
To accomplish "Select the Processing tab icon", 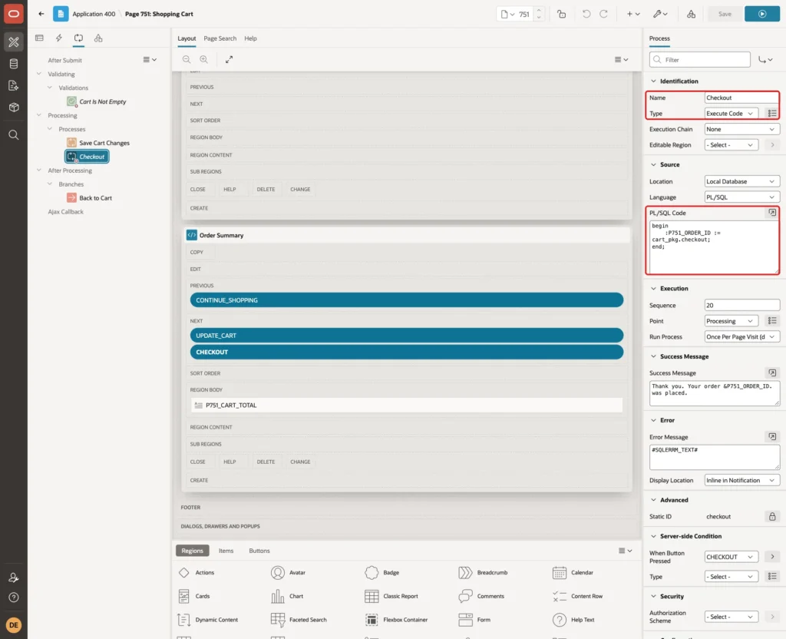I will click(x=78, y=38).
